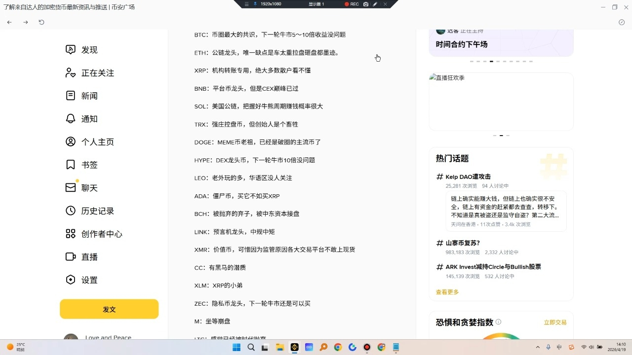Image resolution: width=632 pixels, height=355 pixels.
Task: Open the weather widget showing 25°C
Action: [16, 347]
